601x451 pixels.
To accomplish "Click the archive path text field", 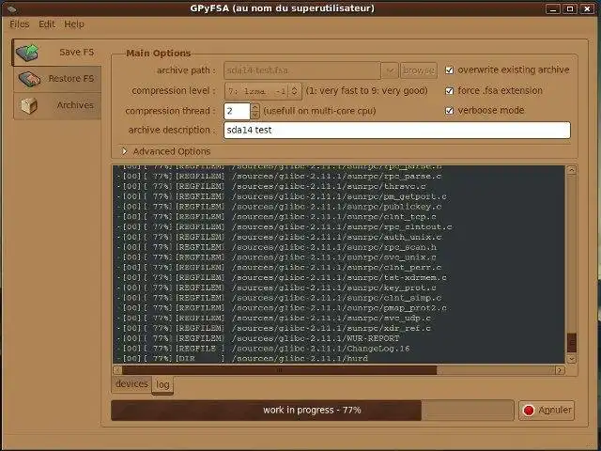I will tap(302, 70).
